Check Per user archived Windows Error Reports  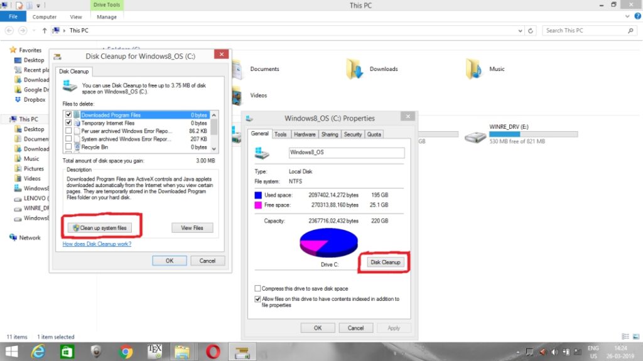[x=68, y=131]
